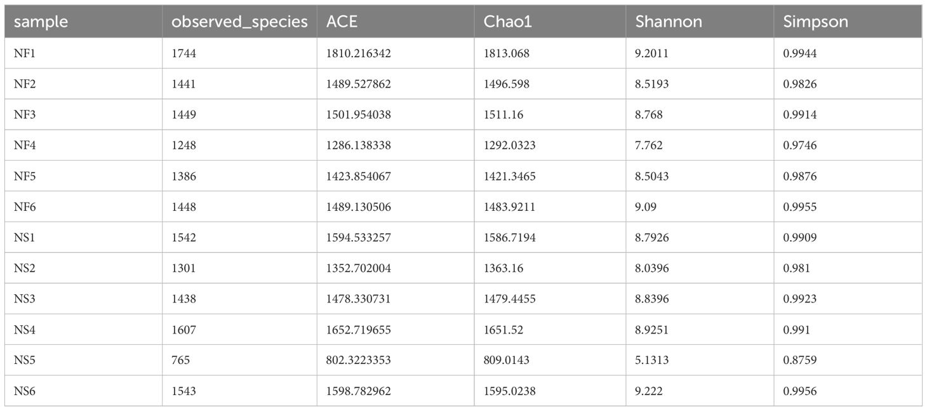
Task: Select observed species value 765
Action: pyautogui.click(x=180, y=360)
